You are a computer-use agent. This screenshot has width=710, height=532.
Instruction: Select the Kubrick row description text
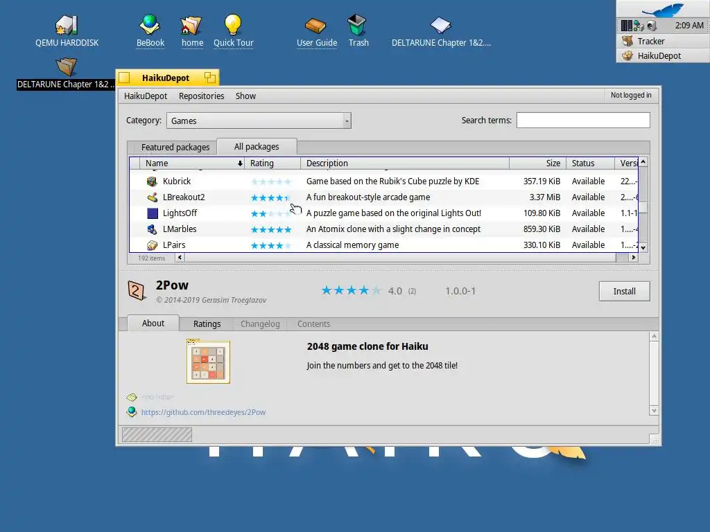392,181
